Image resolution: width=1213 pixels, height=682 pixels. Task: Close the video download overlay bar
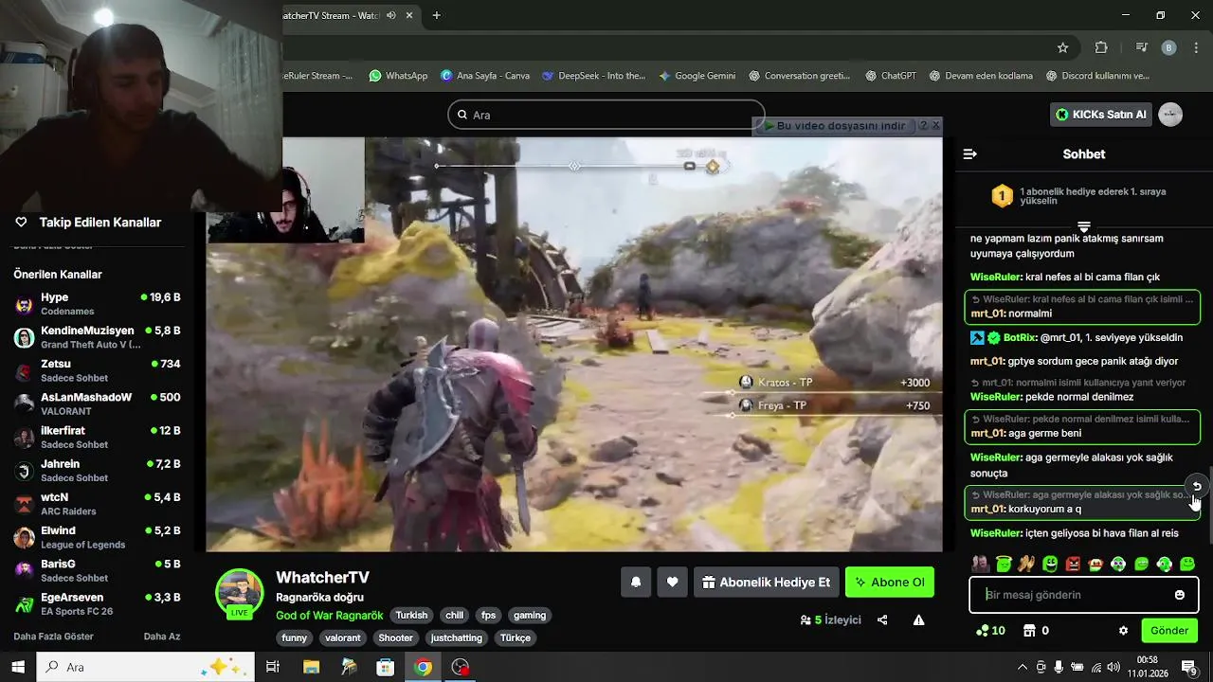(935, 125)
